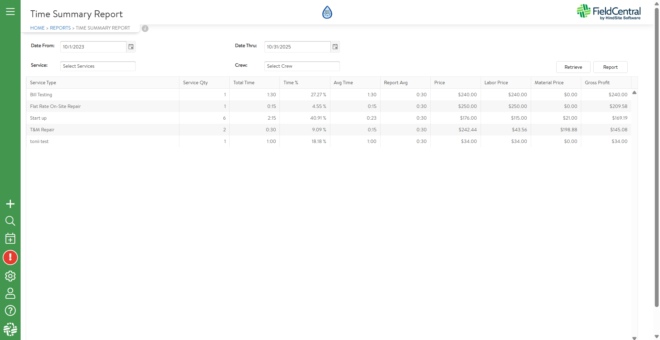This screenshot has width=660, height=340.
Task: Click the table scrollbar down arrow
Action: 634,338
